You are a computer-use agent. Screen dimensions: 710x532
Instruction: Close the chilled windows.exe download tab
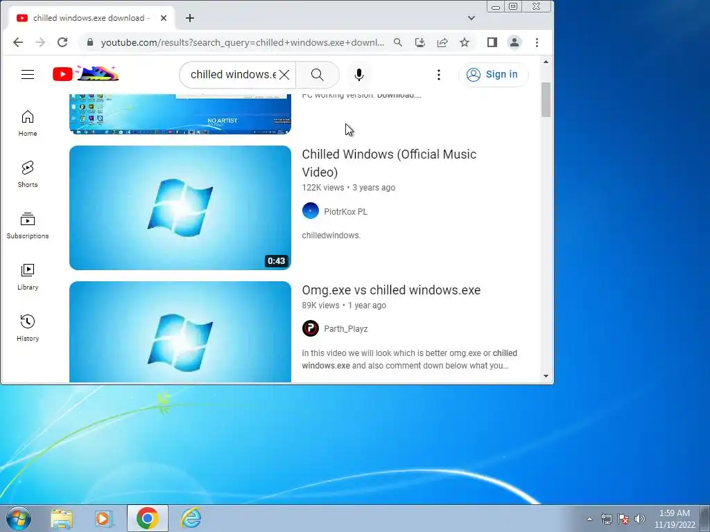(164, 18)
